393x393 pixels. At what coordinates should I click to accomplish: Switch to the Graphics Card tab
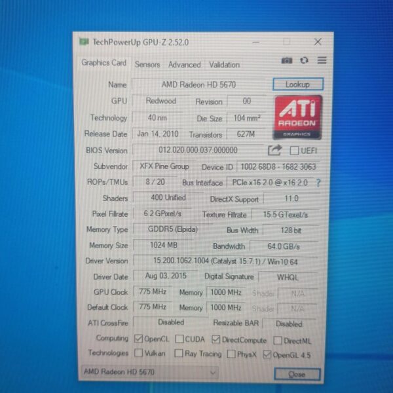point(103,63)
